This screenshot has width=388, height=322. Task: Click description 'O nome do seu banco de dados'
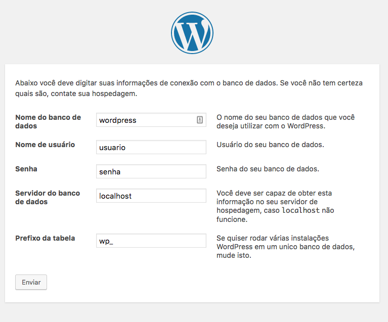pos(285,121)
